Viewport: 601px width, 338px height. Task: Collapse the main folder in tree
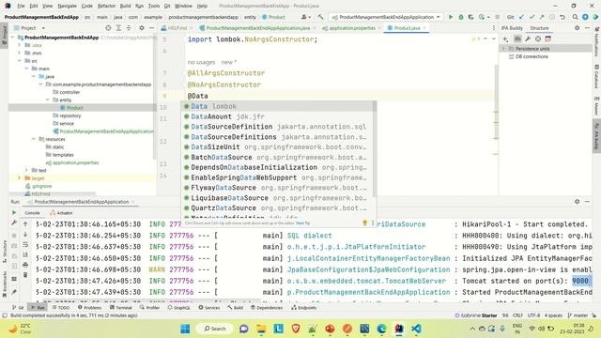27,69
